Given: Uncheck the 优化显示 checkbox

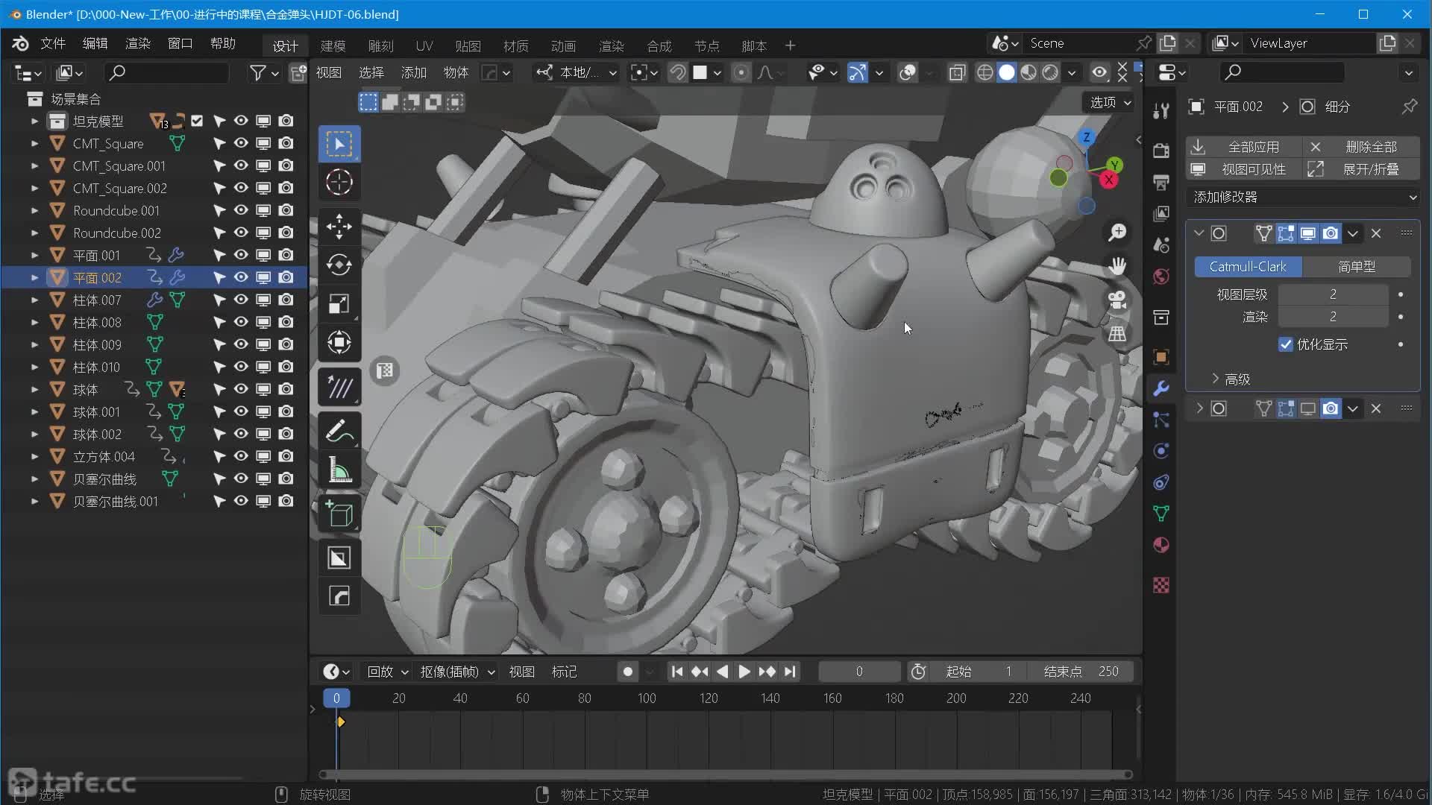Looking at the screenshot, I should 1285,344.
